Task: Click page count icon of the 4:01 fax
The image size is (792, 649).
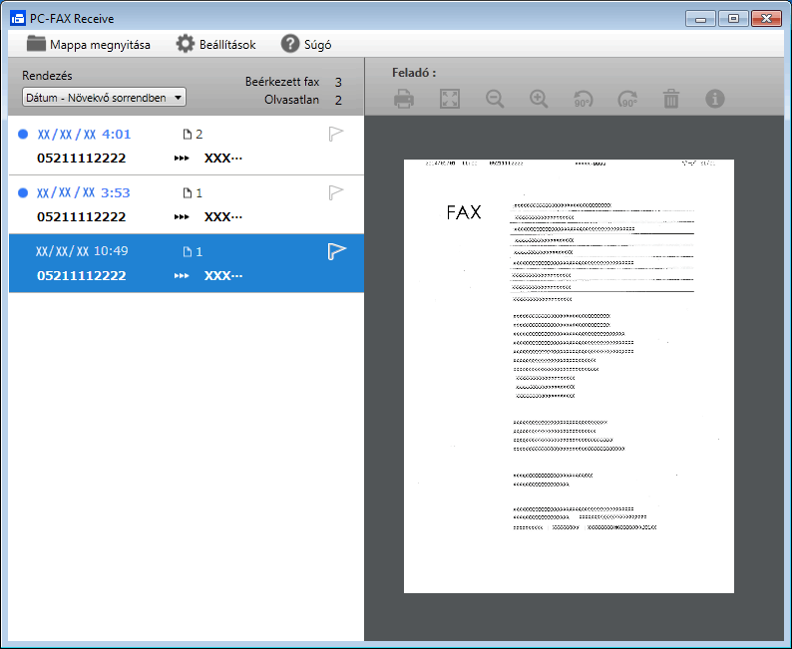Action: click(188, 135)
